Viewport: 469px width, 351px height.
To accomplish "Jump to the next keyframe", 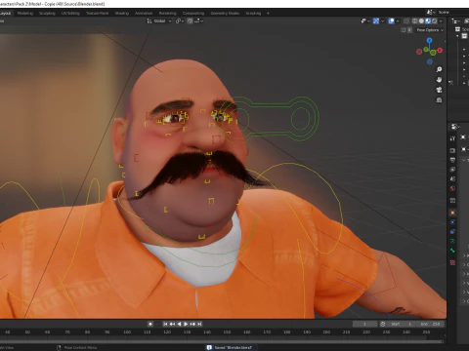I will [192, 324].
